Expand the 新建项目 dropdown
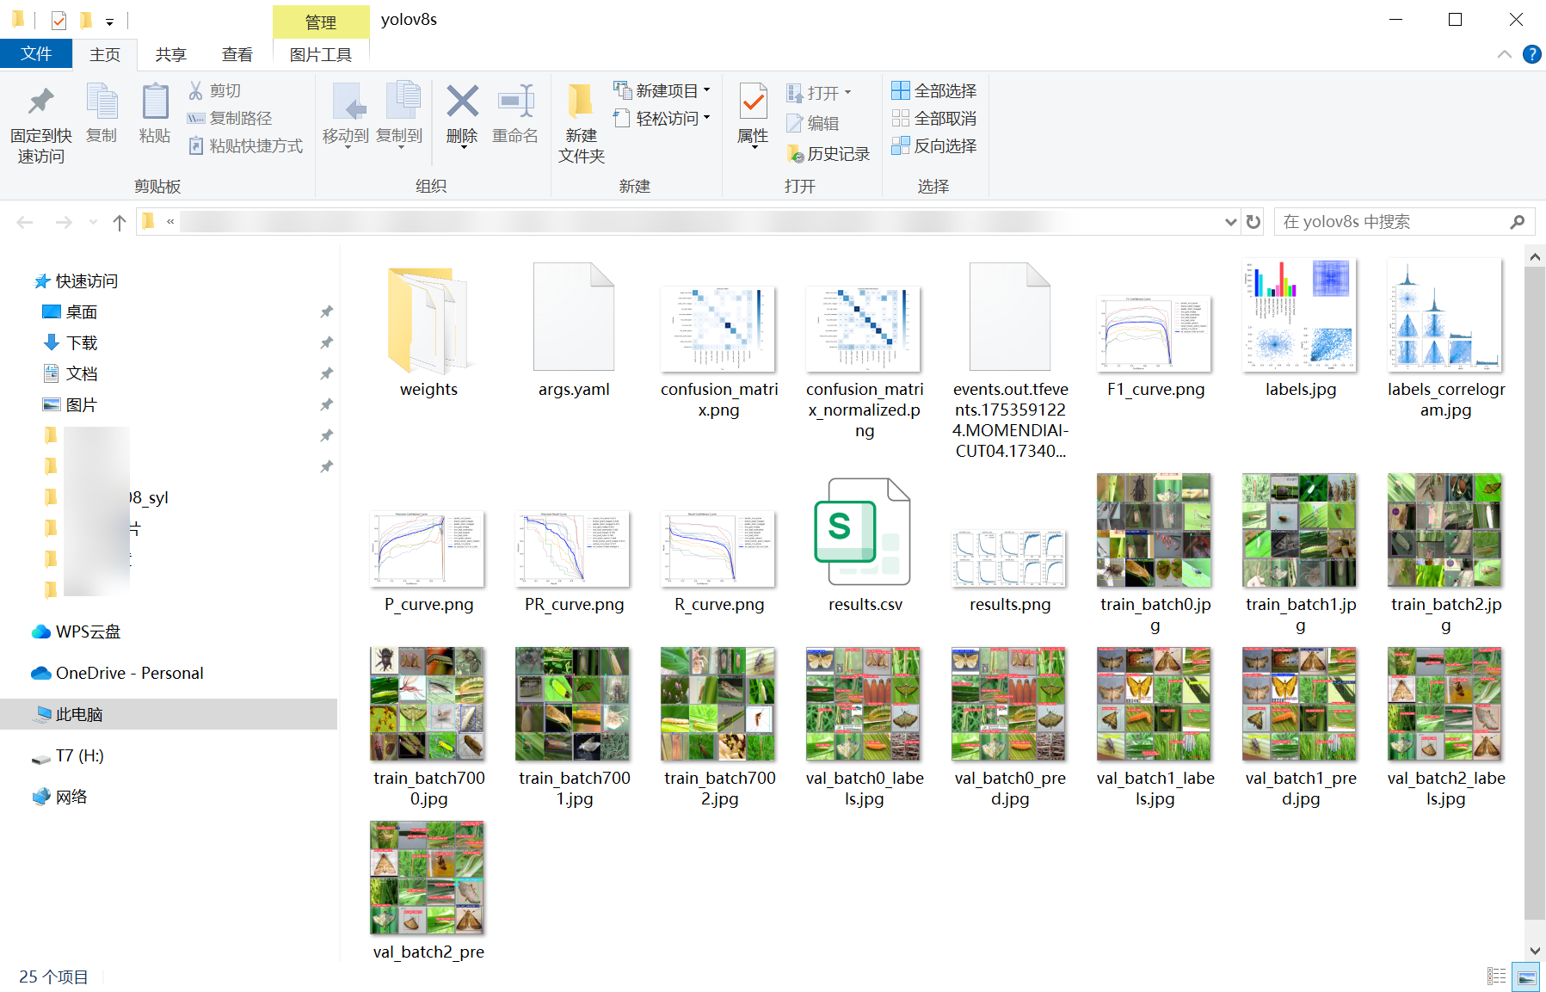 click(x=705, y=89)
